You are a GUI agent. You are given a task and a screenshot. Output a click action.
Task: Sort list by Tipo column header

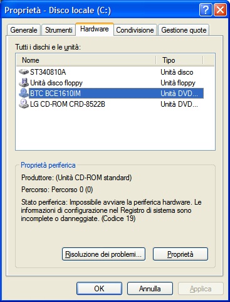(179, 60)
